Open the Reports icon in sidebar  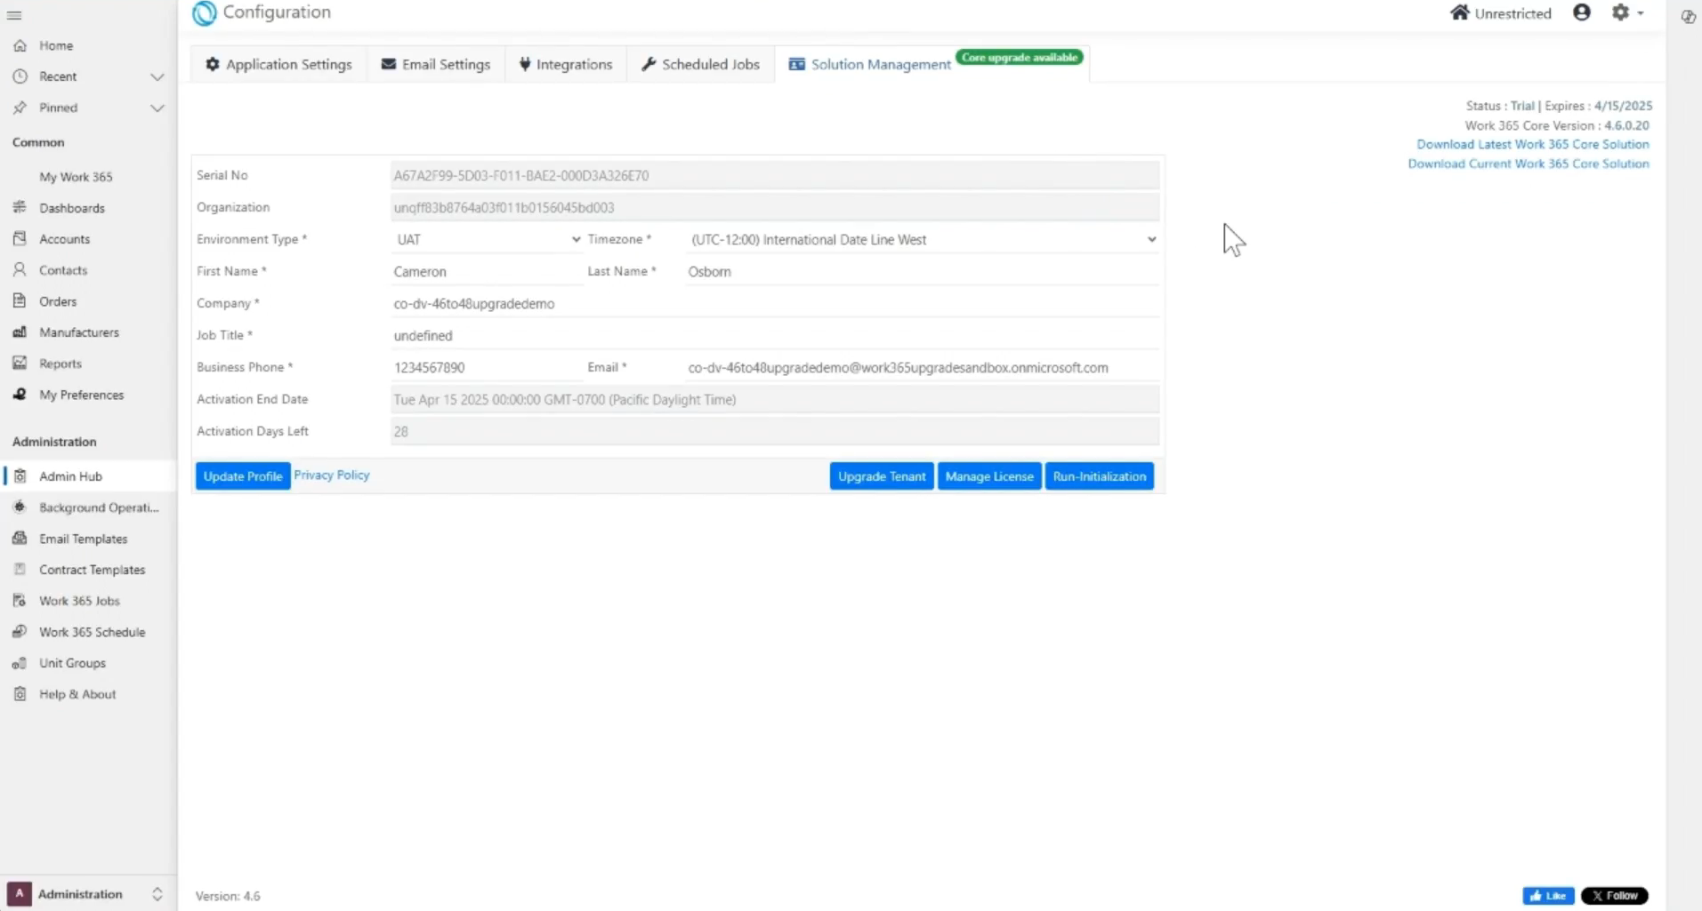[20, 364]
